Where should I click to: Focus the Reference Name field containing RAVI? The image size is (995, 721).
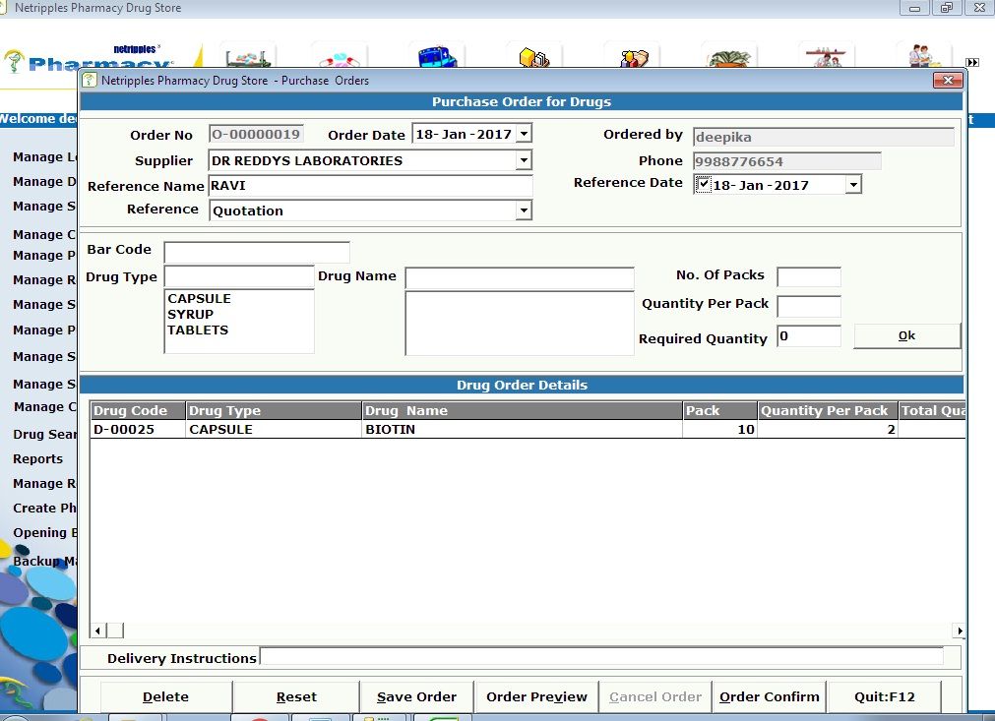tap(371, 186)
